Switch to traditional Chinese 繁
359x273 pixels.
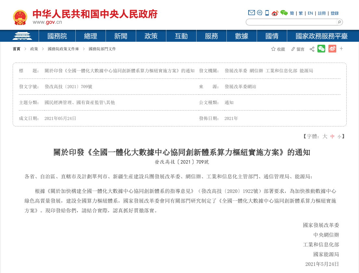(301, 13)
